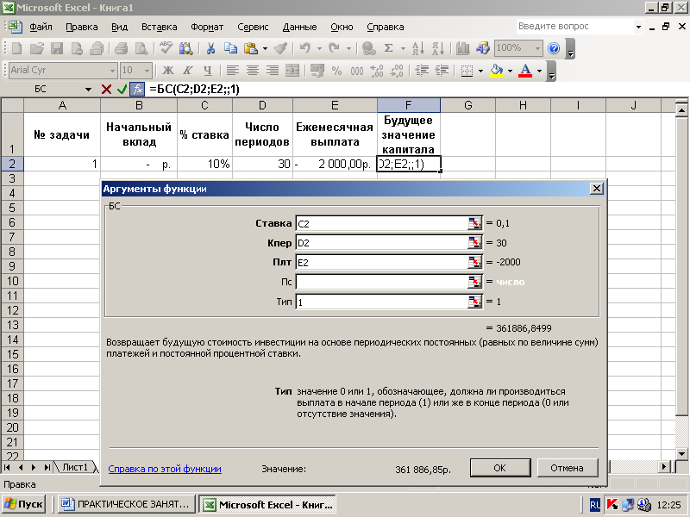Click the Sort Descending icon
Viewport: 690px width, 517px height.
438,48
